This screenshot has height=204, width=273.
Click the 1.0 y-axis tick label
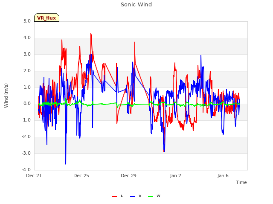(27, 87)
